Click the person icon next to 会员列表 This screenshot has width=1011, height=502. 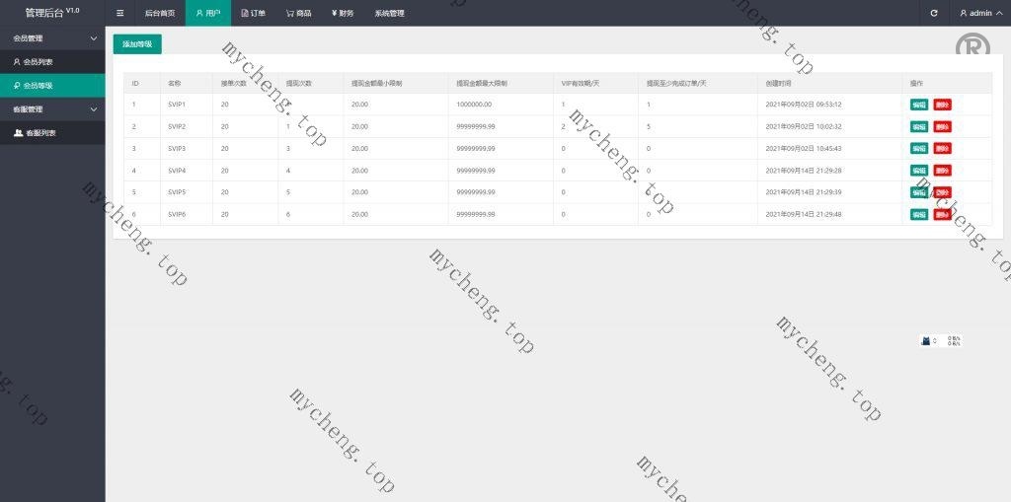click(16, 61)
